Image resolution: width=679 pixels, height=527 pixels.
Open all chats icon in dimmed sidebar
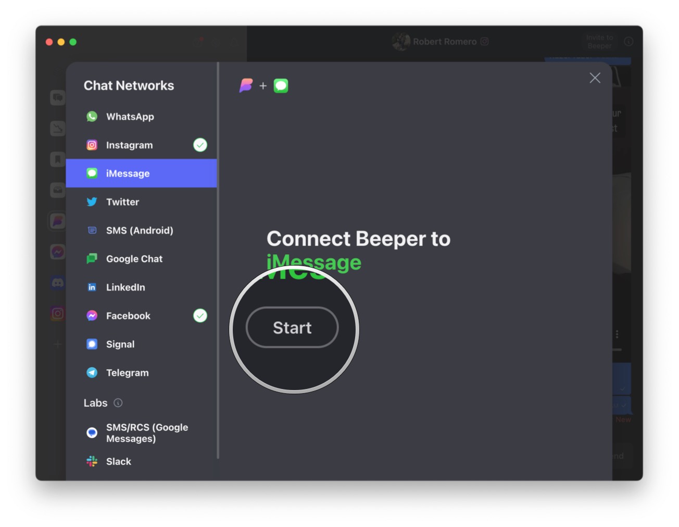[x=58, y=97]
